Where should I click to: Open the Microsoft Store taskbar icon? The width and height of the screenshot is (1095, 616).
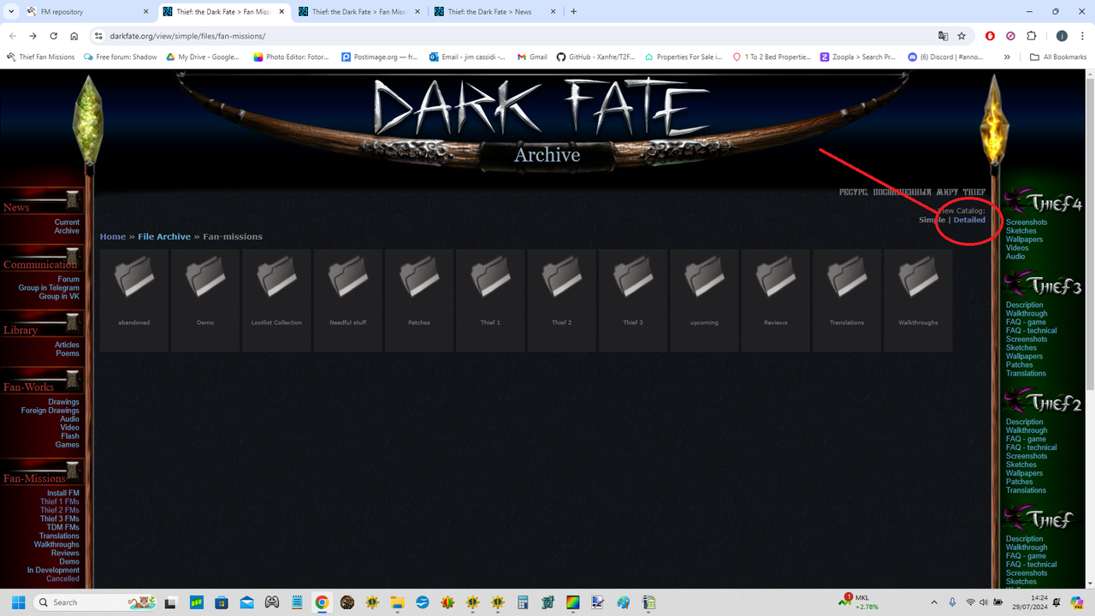click(x=222, y=602)
